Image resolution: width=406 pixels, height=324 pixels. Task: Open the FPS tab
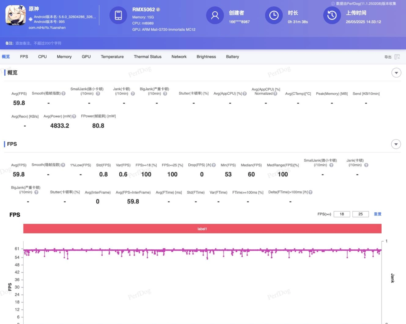click(24, 57)
